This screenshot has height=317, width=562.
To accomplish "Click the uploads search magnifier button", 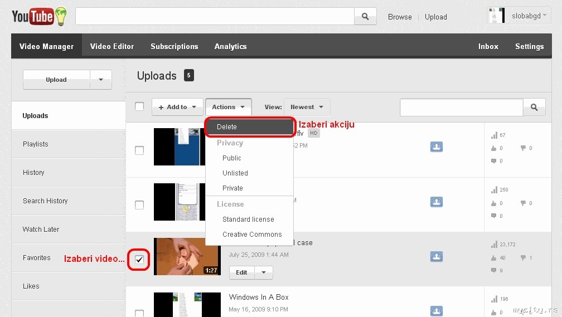I will click(534, 107).
